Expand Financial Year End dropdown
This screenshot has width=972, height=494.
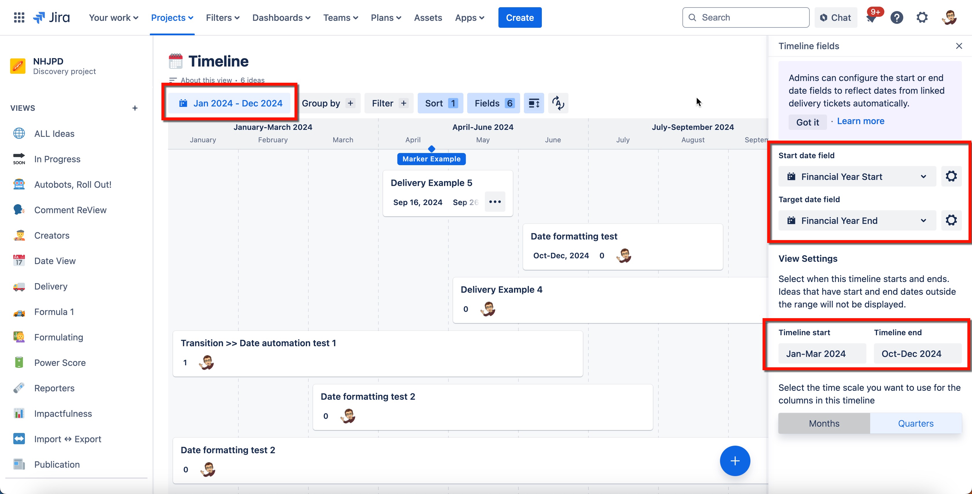pyautogui.click(x=857, y=220)
